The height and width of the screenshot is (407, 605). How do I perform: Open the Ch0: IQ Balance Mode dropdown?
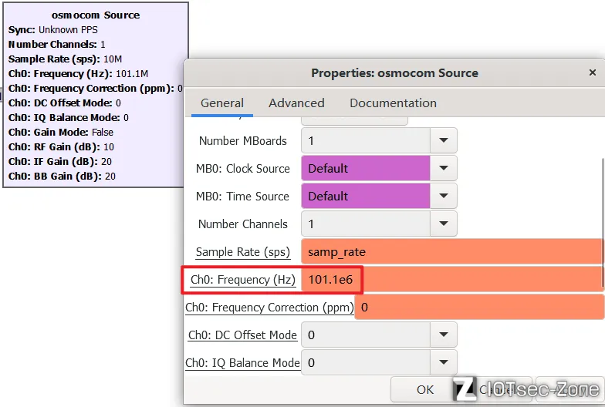point(444,362)
